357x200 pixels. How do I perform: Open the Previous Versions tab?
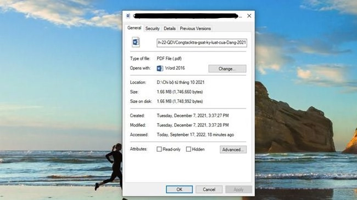[195, 28]
